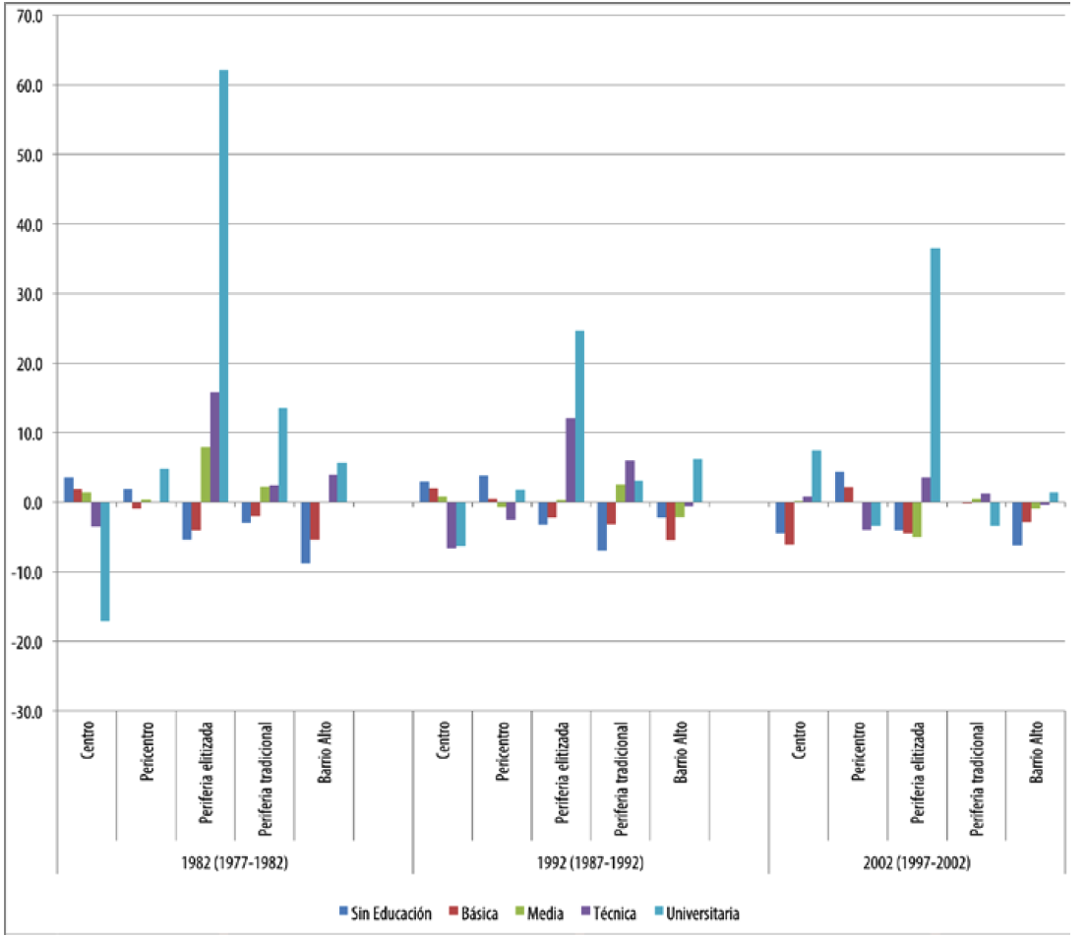Select the 2002 (1997-2002) period label
Screen dimensions: 1086x936
click(944, 863)
